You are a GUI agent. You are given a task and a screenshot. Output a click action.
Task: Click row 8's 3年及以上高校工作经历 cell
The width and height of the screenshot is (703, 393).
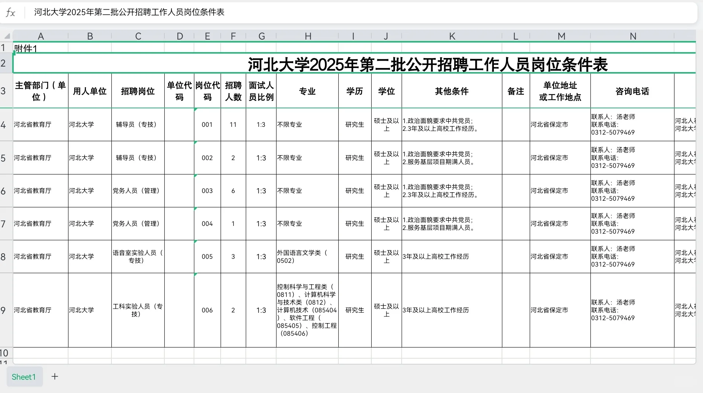point(452,257)
